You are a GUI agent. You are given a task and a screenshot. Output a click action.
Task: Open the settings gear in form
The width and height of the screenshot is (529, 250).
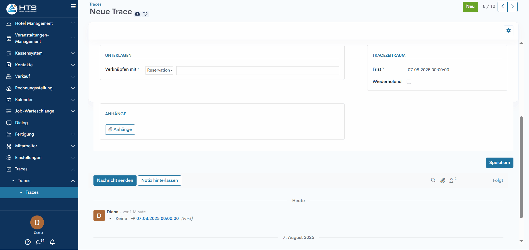click(x=508, y=31)
